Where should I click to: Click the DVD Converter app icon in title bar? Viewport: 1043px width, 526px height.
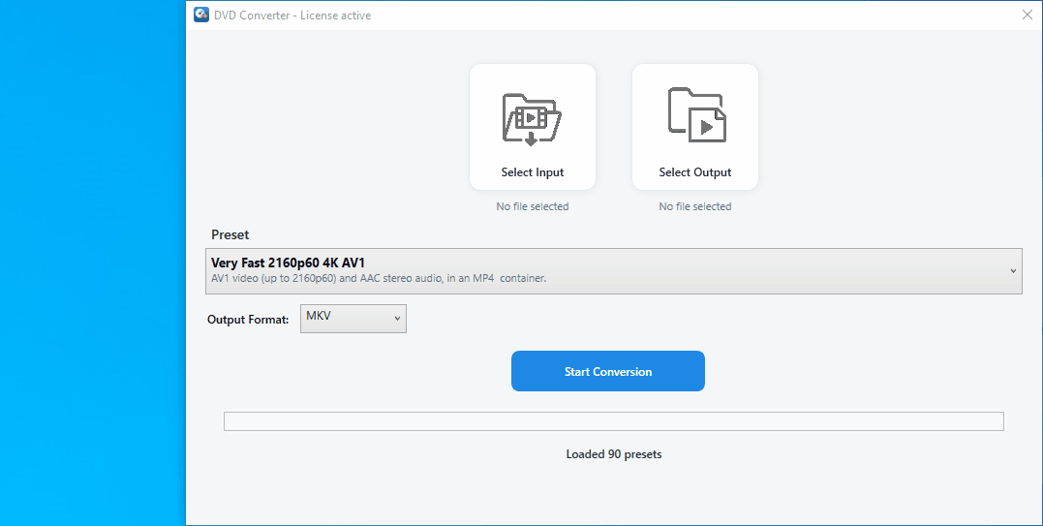(x=201, y=15)
